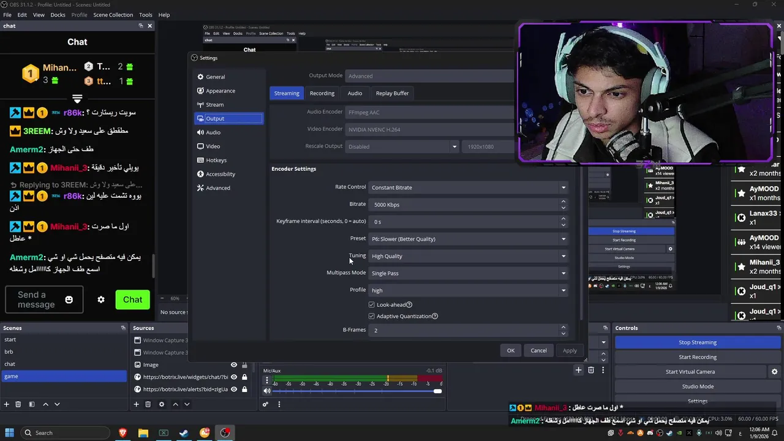Open the emoji picker in chat dock
The image size is (784, 441).
click(69, 300)
